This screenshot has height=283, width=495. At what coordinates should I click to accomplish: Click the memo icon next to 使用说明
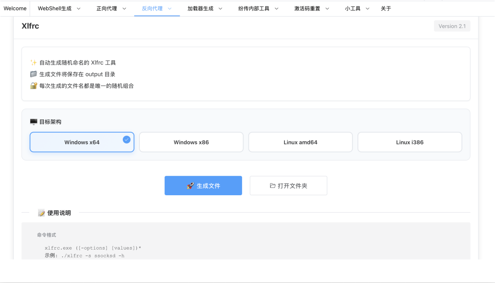click(x=41, y=213)
